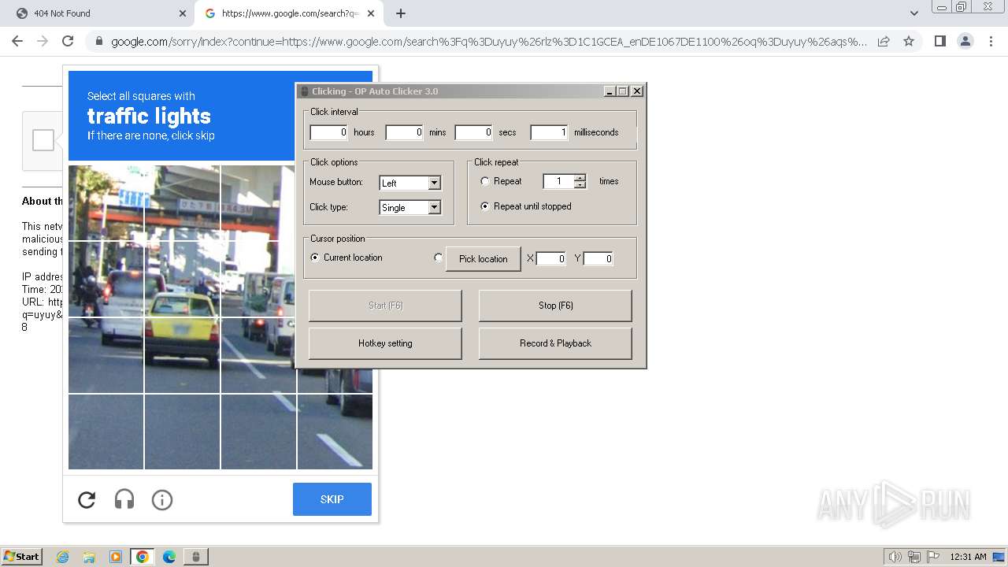
Task: Switch to Chrome in the taskbar
Action: click(x=143, y=557)
